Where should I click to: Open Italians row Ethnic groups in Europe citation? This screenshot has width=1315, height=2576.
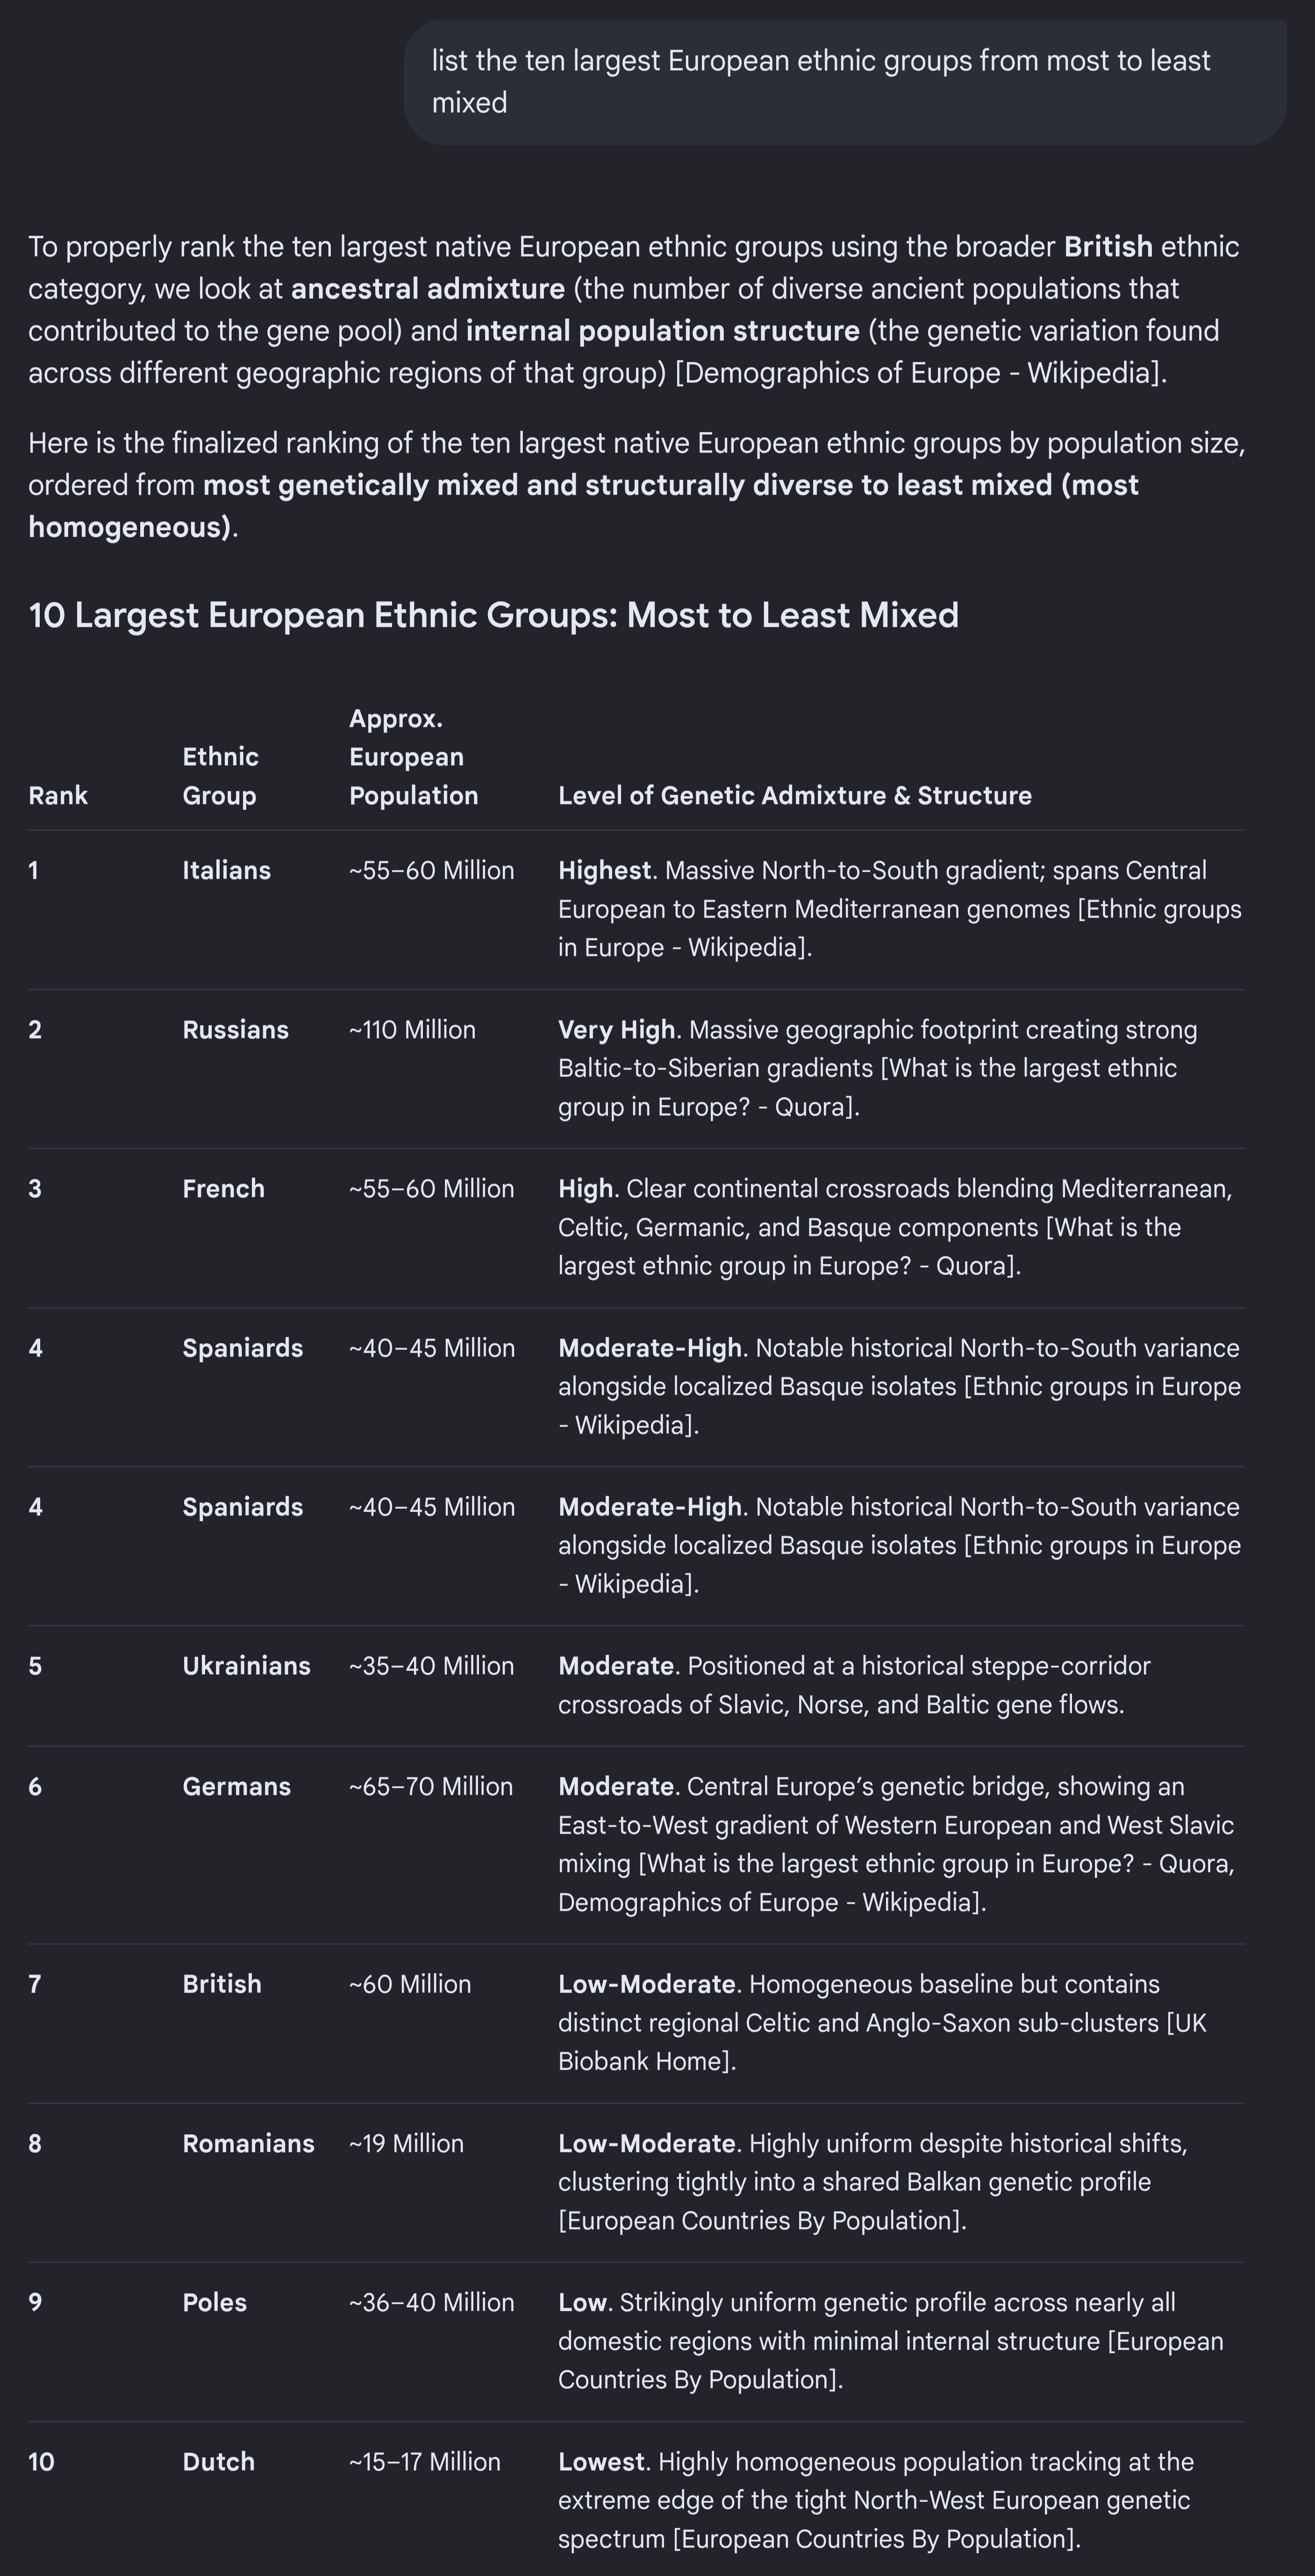[900, 928]
